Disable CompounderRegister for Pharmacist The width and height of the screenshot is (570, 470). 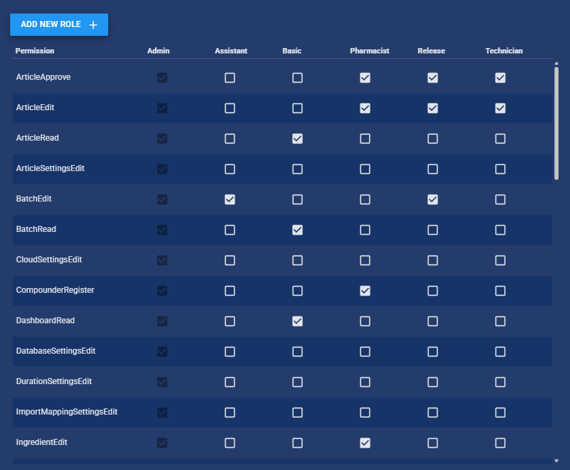pos(365,291)
